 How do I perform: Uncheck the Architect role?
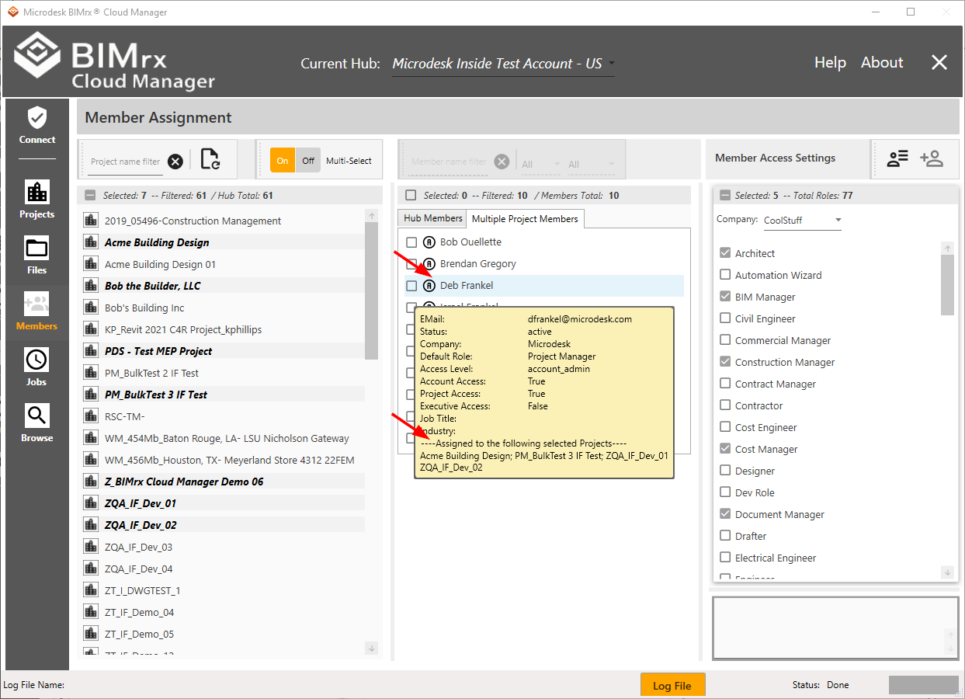(725, 253)
